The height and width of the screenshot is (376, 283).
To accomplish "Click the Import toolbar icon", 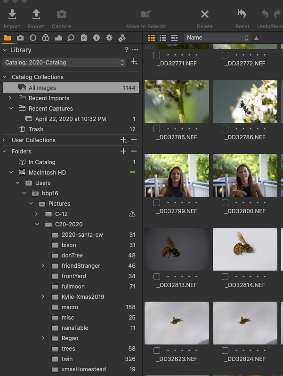I will 12,15.
